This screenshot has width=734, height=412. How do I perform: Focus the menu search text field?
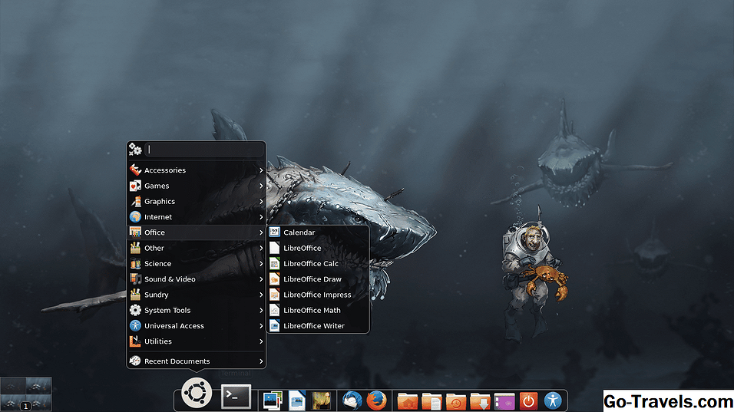(x=204, y=149)
